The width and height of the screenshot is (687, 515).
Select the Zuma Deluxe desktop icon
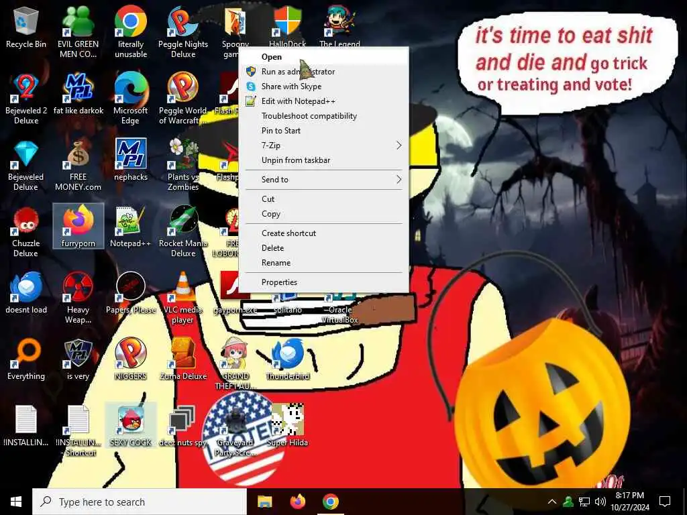click(183, 359)
